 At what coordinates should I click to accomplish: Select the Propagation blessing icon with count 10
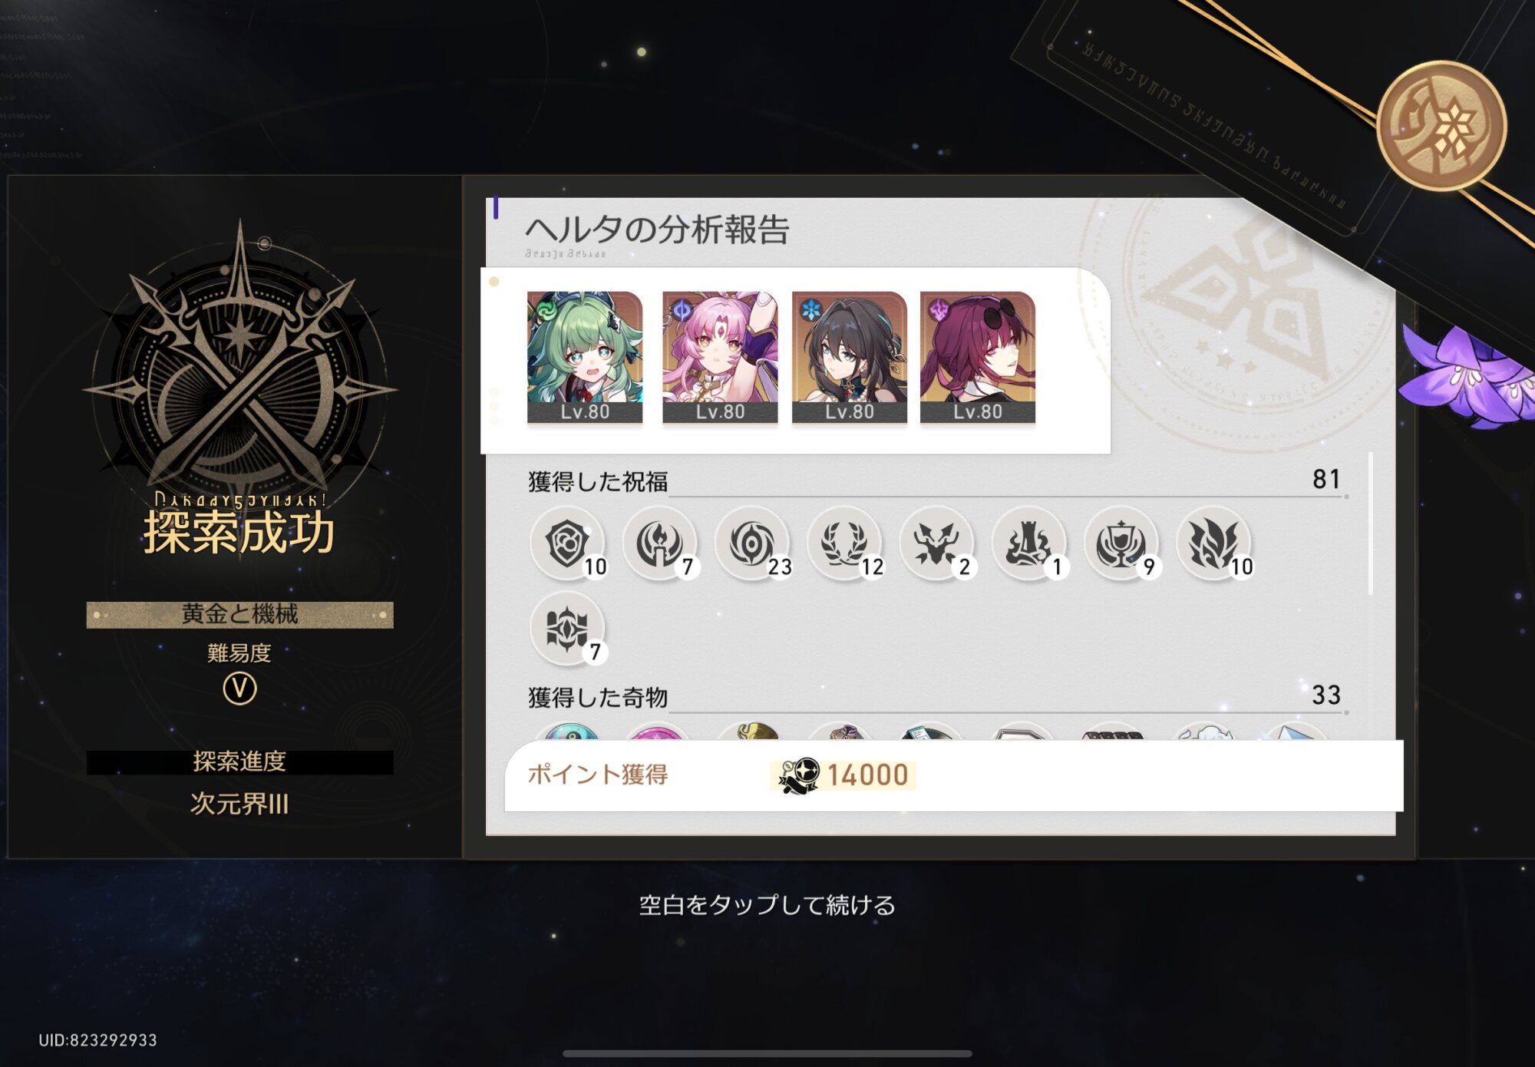1214,543
